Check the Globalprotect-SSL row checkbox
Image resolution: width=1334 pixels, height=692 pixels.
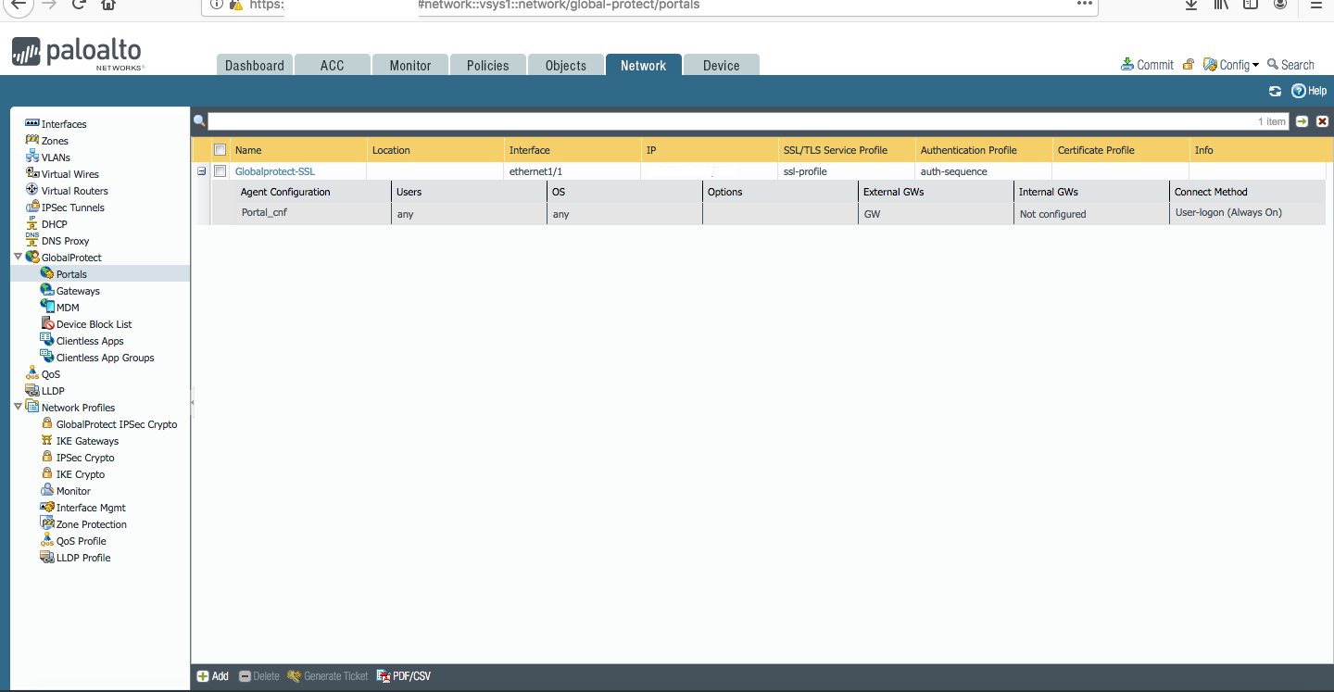coord(220,171)
